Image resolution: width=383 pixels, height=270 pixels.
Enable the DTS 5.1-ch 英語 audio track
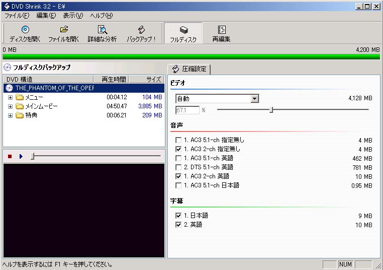tap(178, 167)
